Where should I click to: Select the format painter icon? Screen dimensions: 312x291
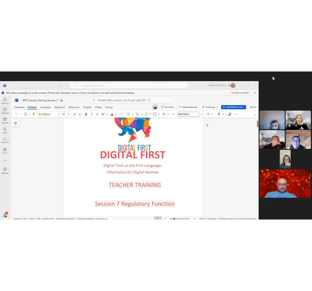pos(33,114)
